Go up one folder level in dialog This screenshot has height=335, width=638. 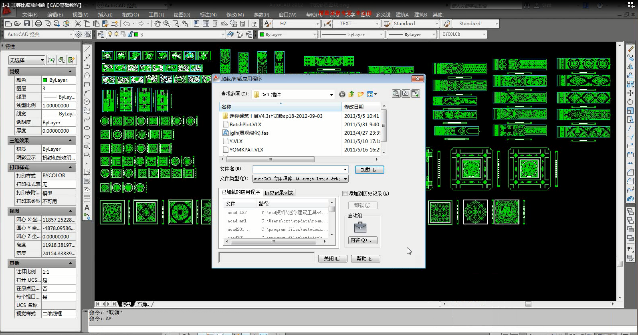(351, 94)
